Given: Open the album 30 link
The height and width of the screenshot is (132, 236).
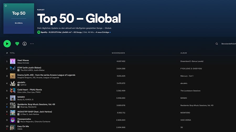Looking at the screenshot, I should click(182, 127).
